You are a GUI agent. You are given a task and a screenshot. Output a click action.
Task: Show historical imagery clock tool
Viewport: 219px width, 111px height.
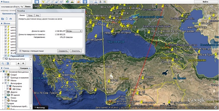68,2
